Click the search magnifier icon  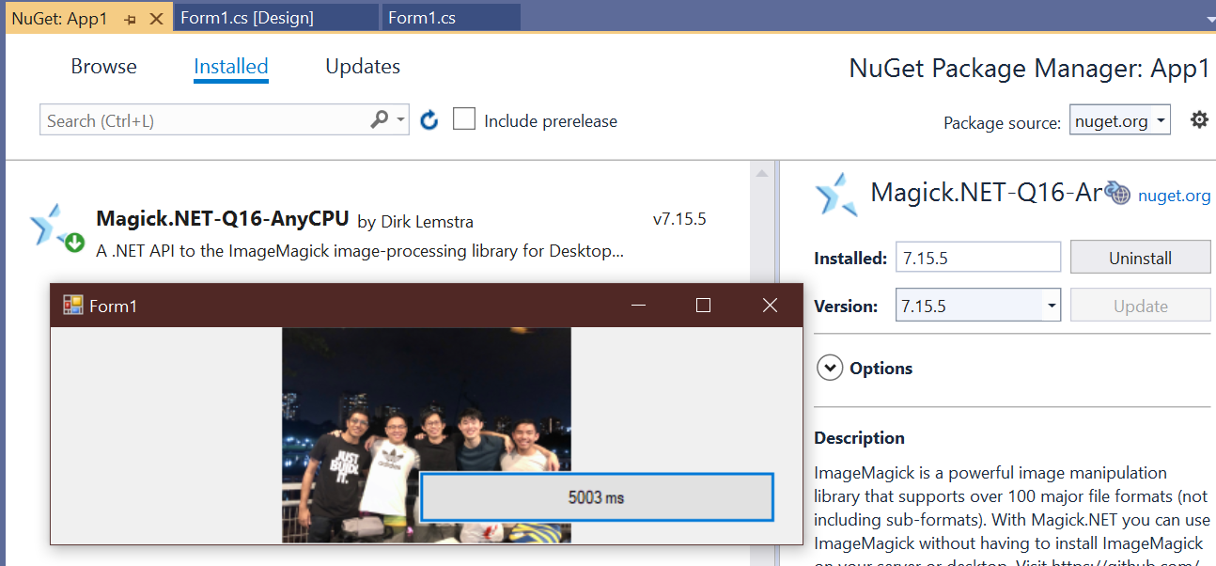(381, 119)
